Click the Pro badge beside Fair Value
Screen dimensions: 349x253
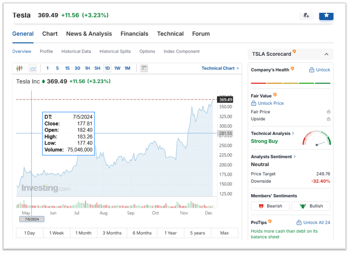[275, 95]
